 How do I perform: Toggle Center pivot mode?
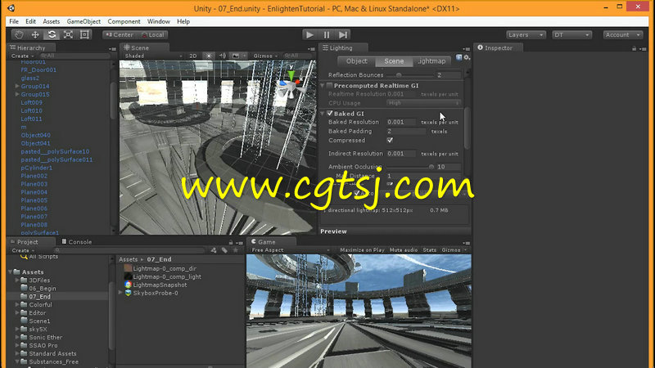(x=120, y=34)
